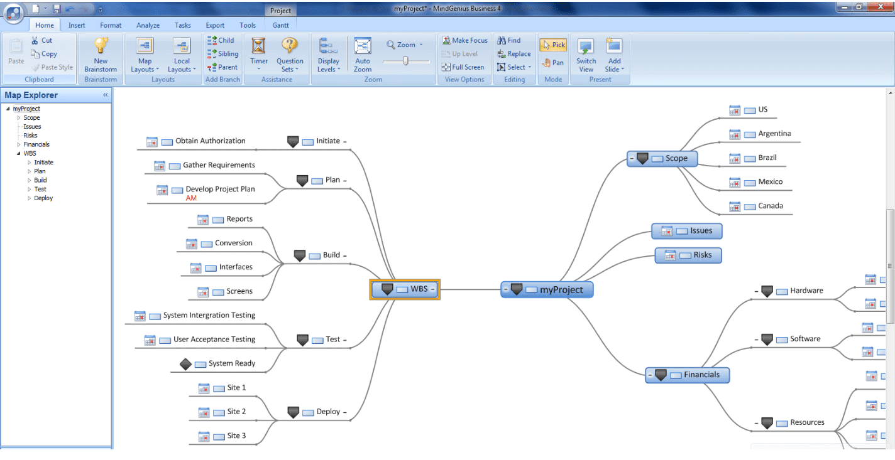This screenshot has width=895, height=460.
Task: Click the Develop Project Plan branch text
Action: (x=220, y=189)
